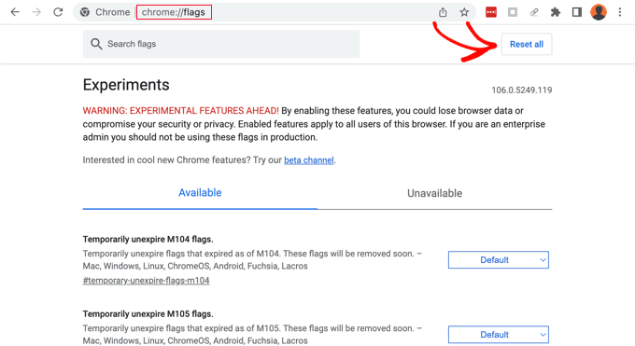Select the 'Temporarily unexpire M104 flags.' title
This screenshot has height=346, width=635.
[148, 239]
